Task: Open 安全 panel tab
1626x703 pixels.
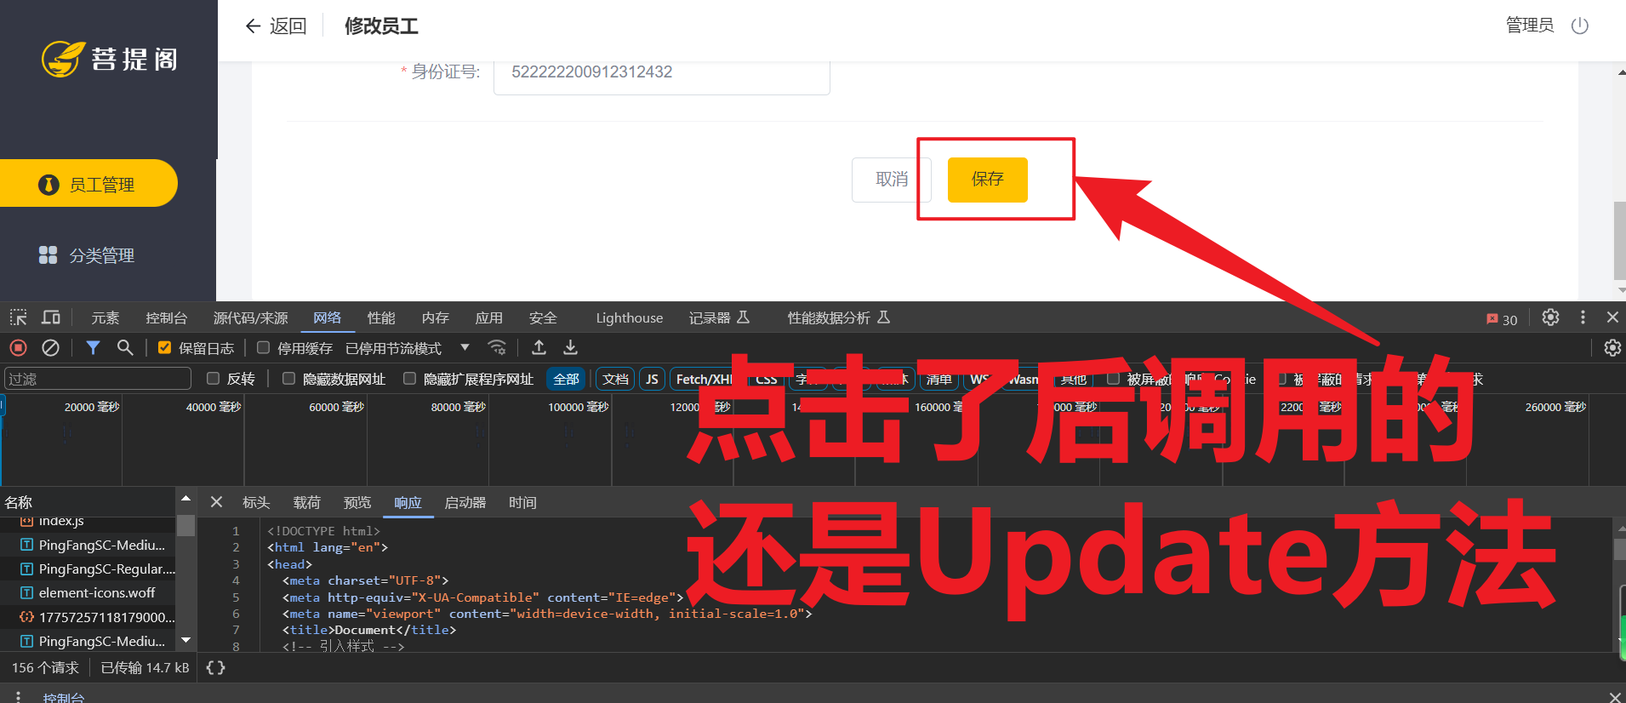Action: click(543, 317)
